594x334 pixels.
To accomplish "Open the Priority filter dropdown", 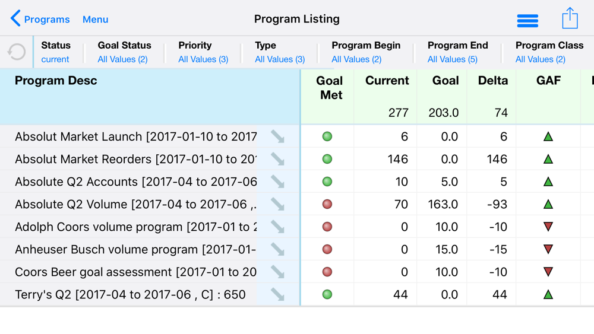I will coord(203,52).
